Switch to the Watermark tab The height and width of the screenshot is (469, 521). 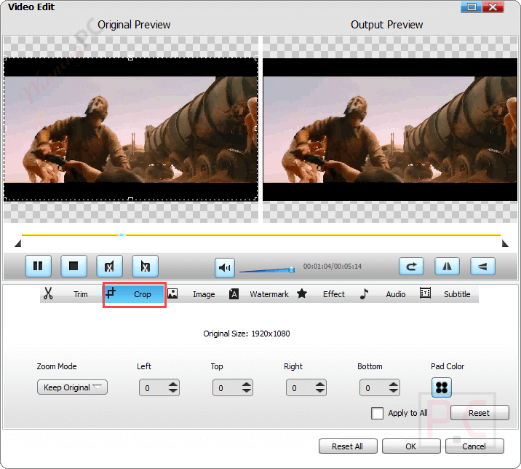point(259,294)
